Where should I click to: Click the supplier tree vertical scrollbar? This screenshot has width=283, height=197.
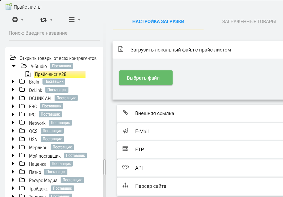(104, 167)
